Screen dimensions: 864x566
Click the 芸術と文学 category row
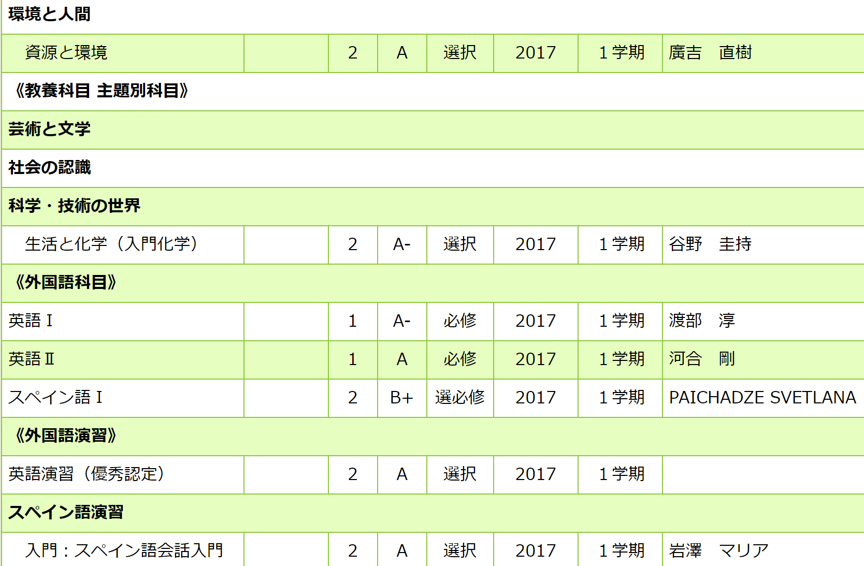tap(433, 130)
